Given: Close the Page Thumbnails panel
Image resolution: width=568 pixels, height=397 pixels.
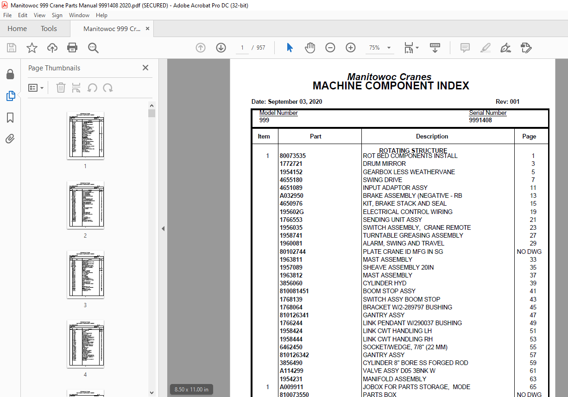Looking at the screenshot, I should [145, 68].
